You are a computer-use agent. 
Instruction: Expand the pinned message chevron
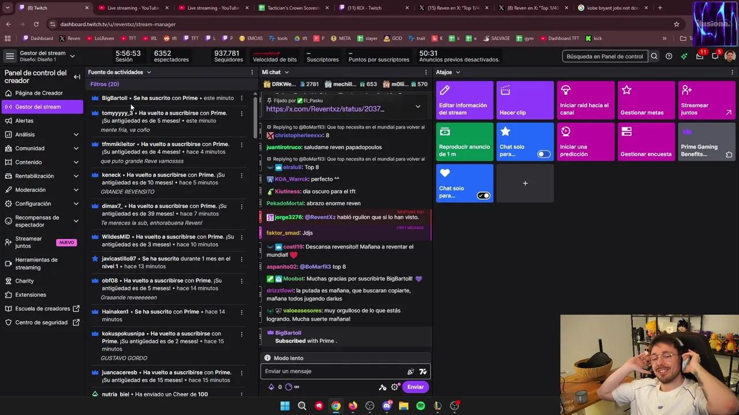click(x=418, y=107)
